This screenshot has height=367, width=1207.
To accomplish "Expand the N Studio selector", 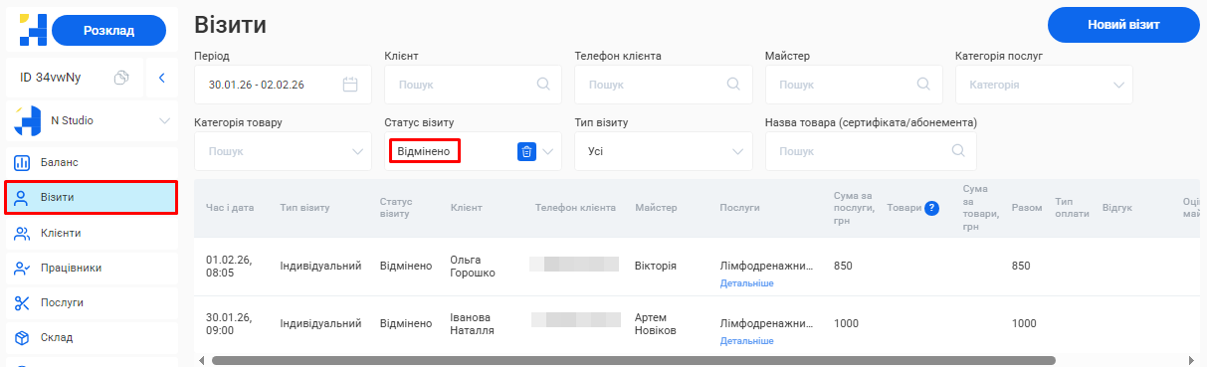I will [165, 121].
